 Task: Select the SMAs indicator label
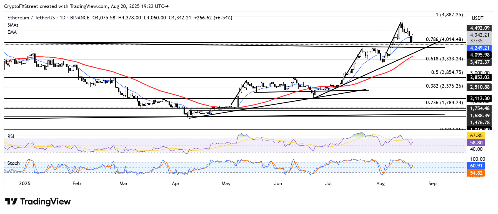tap(13, 25)
